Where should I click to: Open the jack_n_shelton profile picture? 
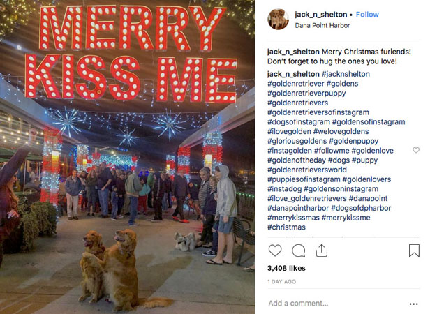pyautogui.click(x=278, y=19)
